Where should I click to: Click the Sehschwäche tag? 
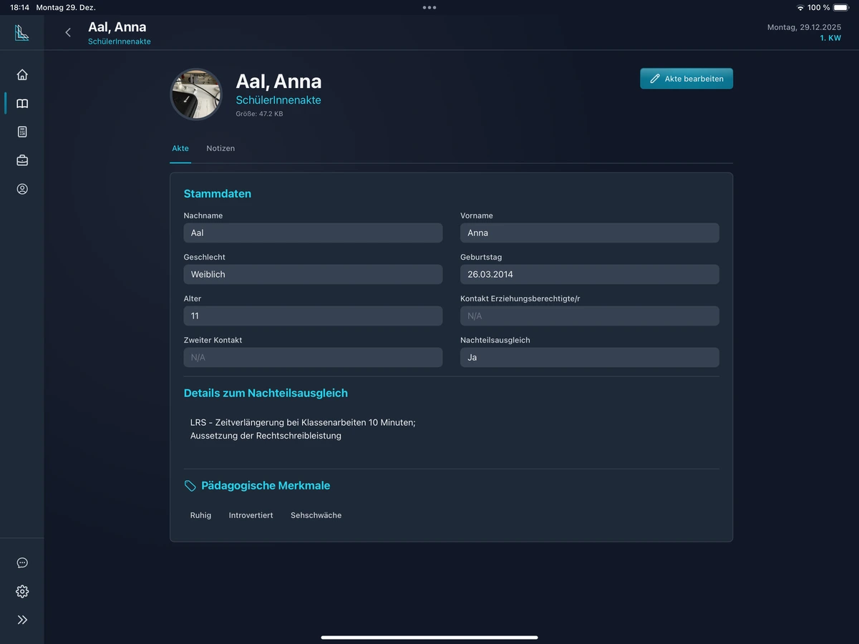[316, 515]
